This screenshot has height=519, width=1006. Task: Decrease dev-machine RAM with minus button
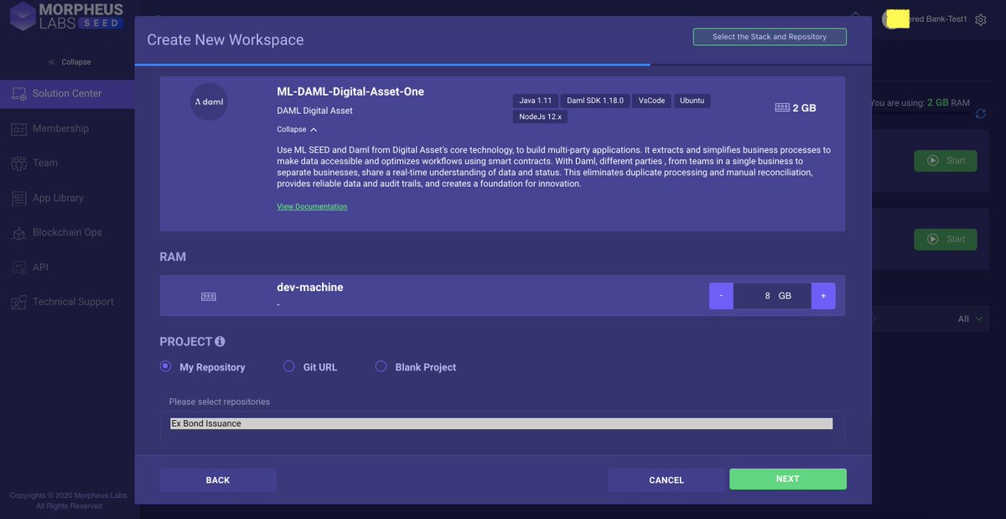721,296
